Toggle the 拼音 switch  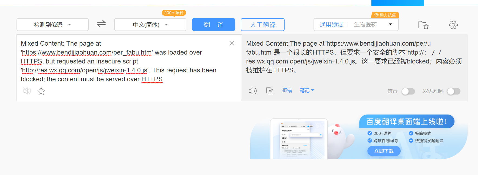point(408,91)
